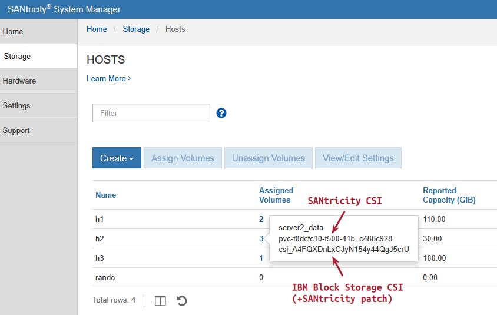The width and height of the screenshot is (497, 315).
Task: Select Home in the left sidebar
Action: tap(39, 31)
